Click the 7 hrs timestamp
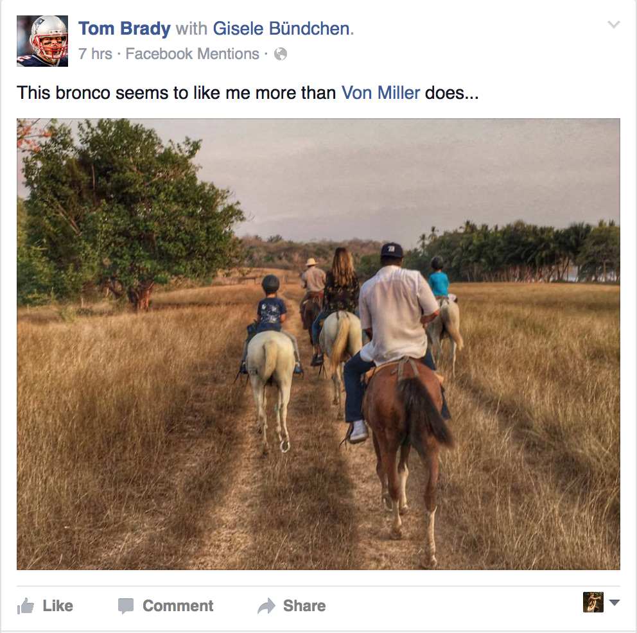The height and width of the screenshot is (633, 637). (x=95, y=53)
